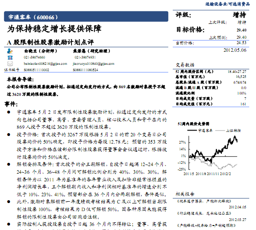Click the telephone icon

coord(10,58)
